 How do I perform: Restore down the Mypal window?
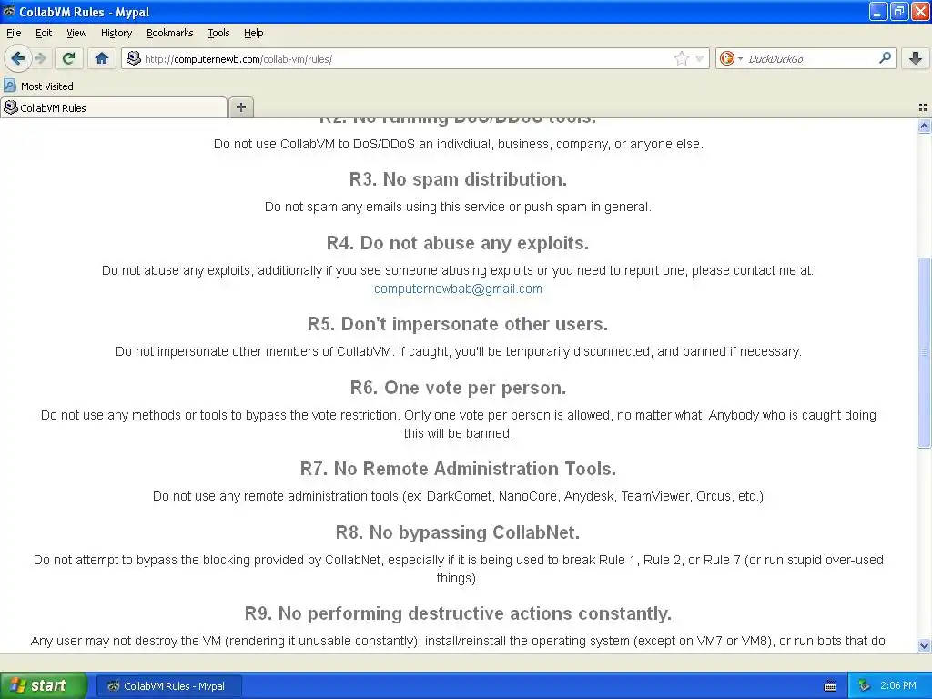899,11
